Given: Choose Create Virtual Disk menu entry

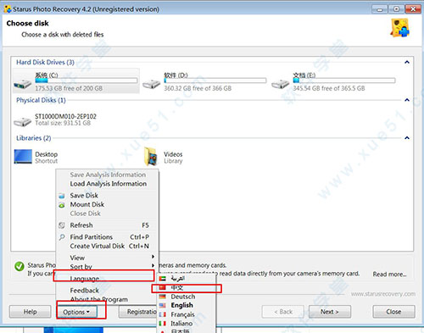Looking at the screenshot, I should click(x=108, y=246).
